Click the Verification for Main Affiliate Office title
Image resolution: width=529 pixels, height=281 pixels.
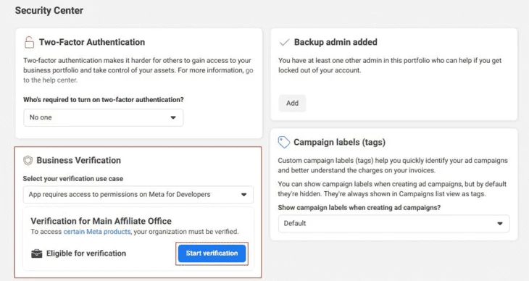click(101, 221)
